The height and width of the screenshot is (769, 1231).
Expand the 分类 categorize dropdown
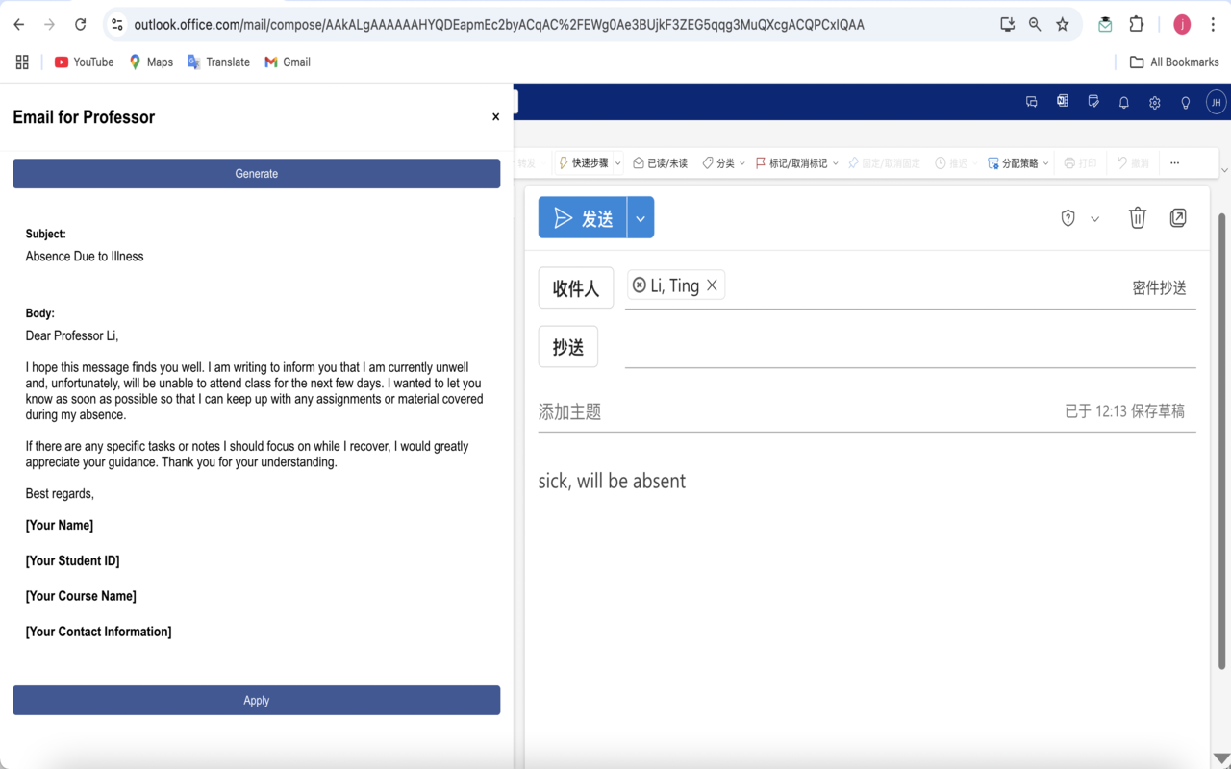pos(721,162)
